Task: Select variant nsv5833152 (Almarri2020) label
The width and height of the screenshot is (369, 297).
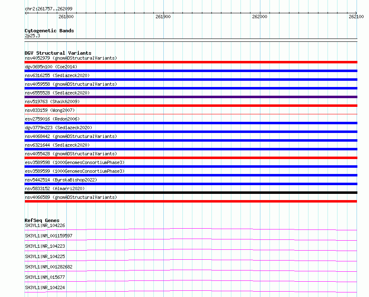Action: pyautogui.click(x=55, y=188)
